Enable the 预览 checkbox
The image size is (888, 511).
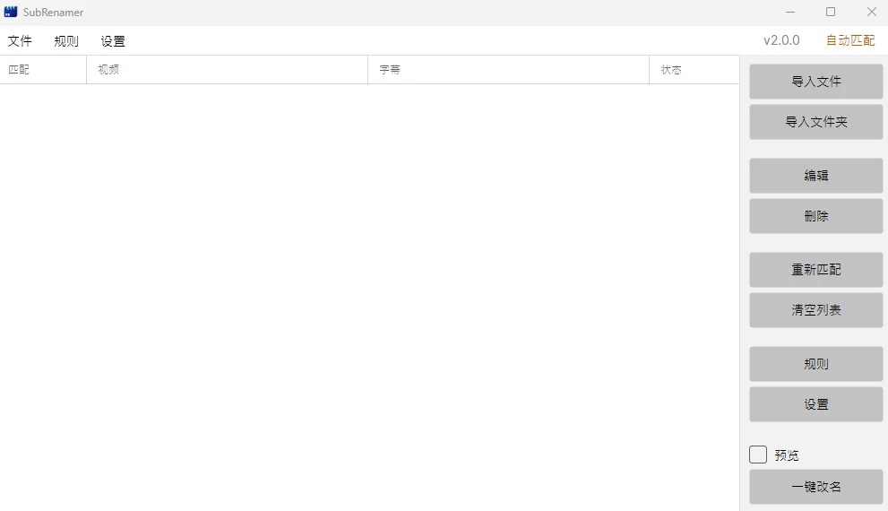click(x=758, y=455)
